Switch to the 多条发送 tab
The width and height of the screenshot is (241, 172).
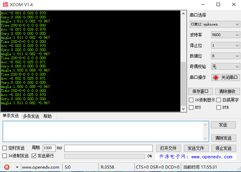(x=31, y=116)
